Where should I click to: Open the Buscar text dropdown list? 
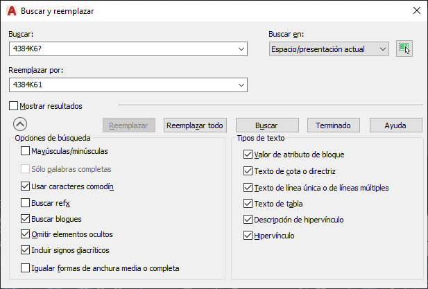click(x=241, y=49)
